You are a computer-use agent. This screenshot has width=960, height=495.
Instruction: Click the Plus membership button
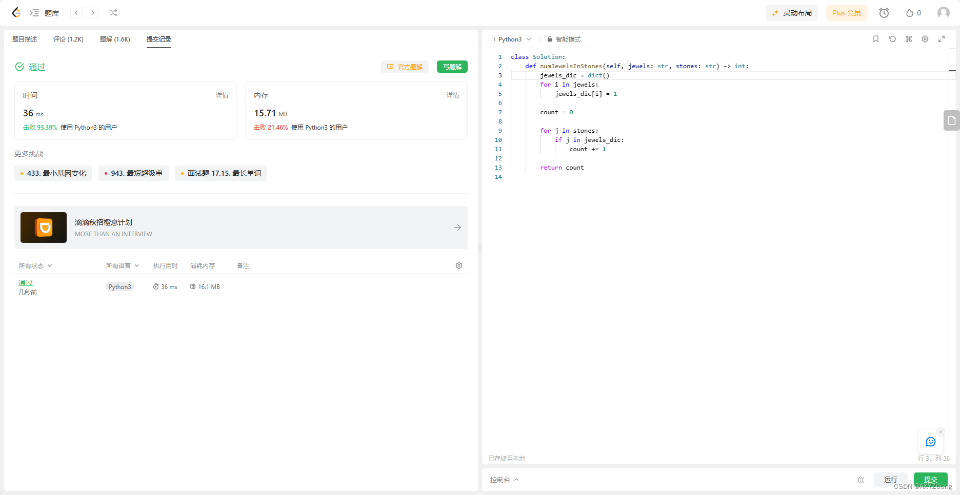coord(847,13)
